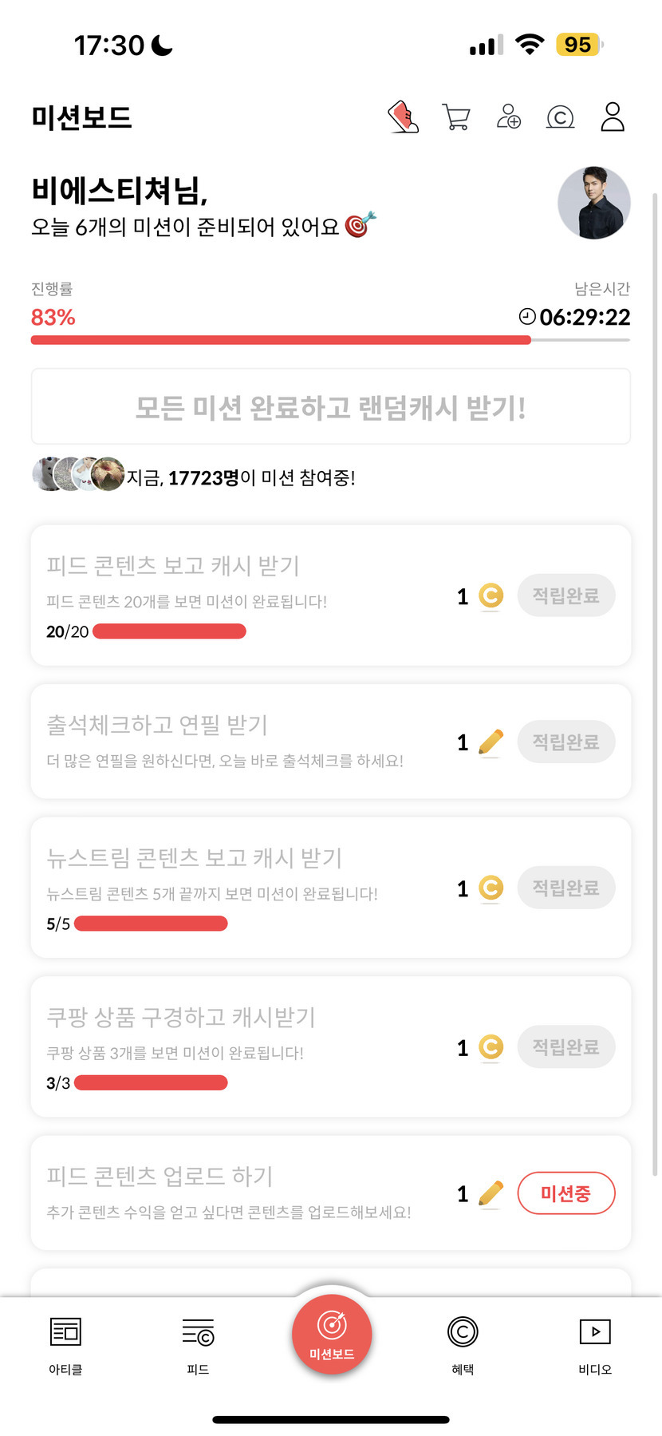The width and height of the screenshot is (662, 1436).
Task: Open the shopping cart
Action: pyautogui.click(x=455, y=117)
